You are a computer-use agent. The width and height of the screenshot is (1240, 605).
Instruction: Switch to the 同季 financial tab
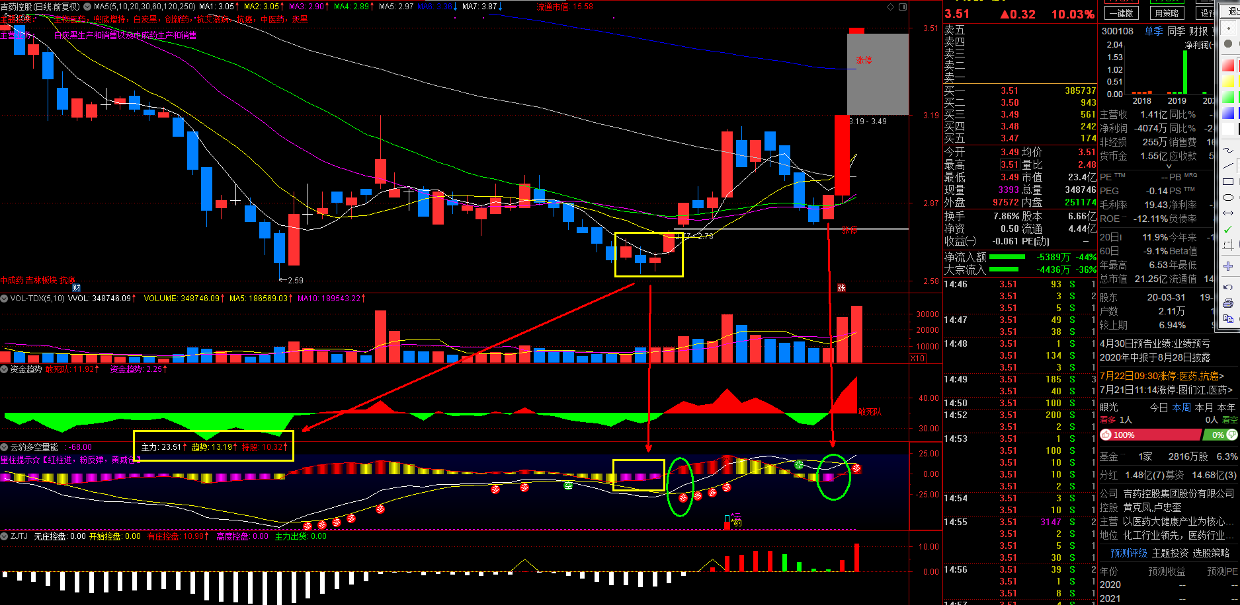1176,31
